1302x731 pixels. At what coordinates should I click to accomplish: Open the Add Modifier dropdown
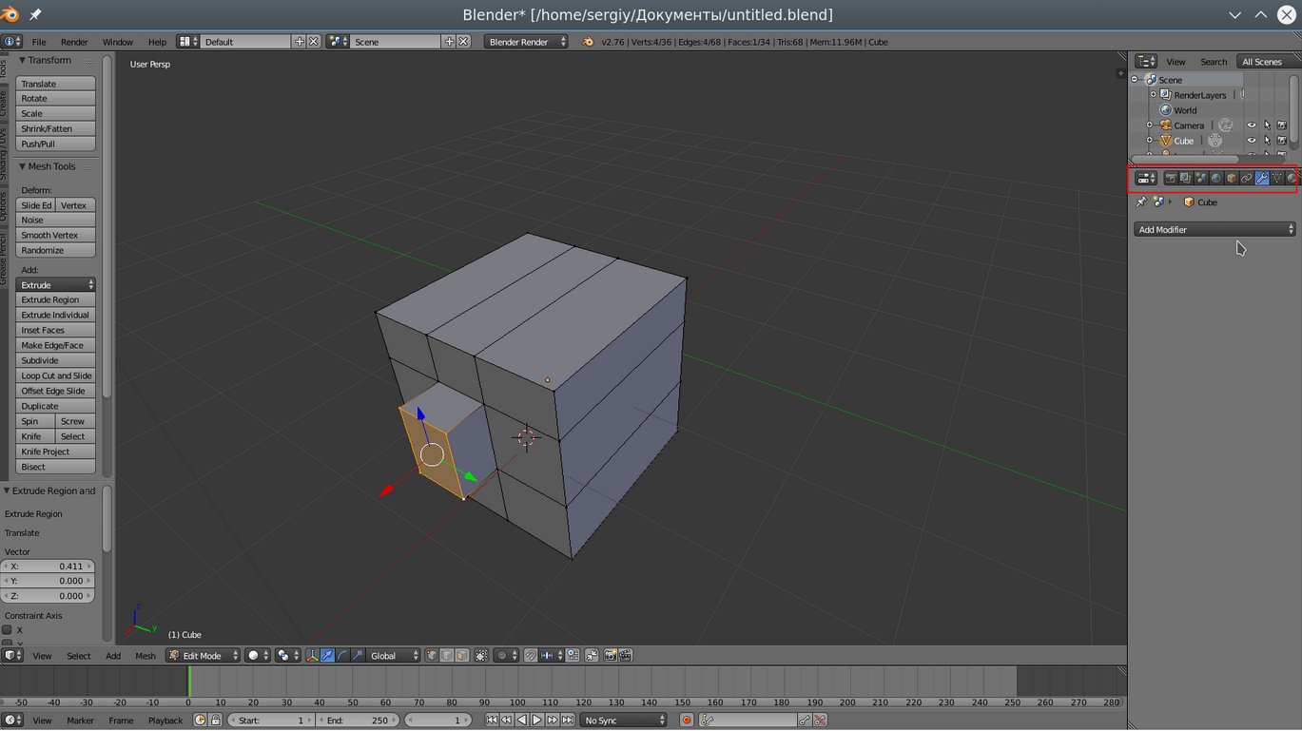click(x=1215, y=230)
